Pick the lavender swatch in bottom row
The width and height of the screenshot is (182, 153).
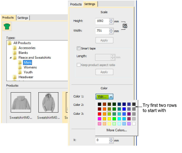pos(129,124)
